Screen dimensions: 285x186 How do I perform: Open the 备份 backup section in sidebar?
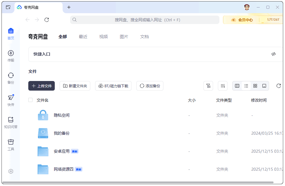pyautogui.click(x=11, y=78)
